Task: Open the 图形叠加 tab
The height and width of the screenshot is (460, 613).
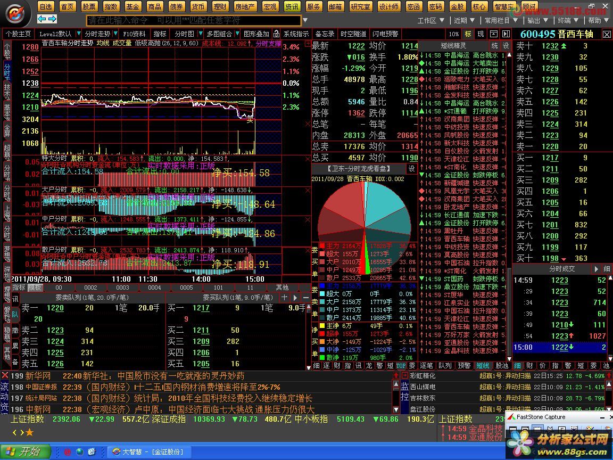Action: point(256,34)
